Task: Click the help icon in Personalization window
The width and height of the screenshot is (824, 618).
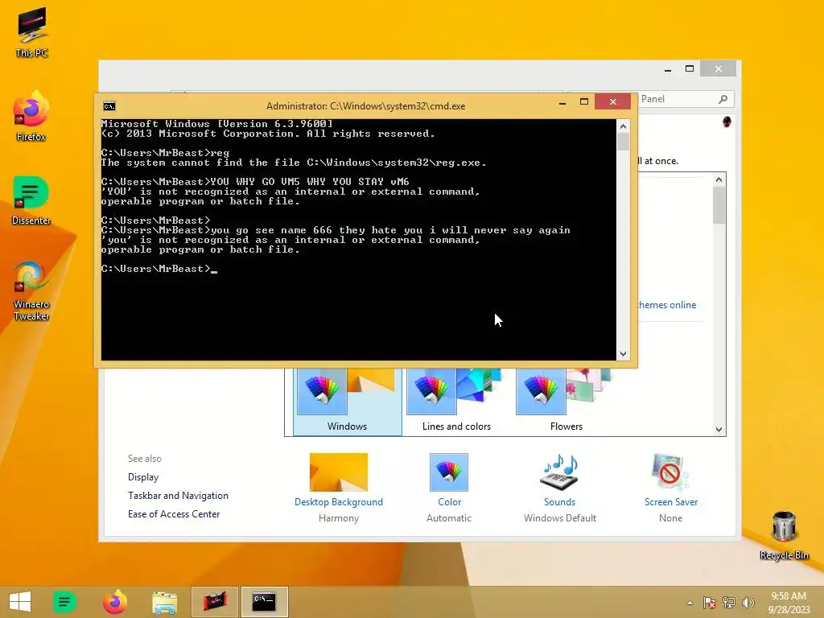Action: [727, 122]
